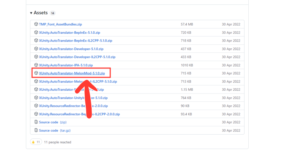The image size is (282, 150).
Task: Click package icon beside MelonMod-IL2CPP-5.1.0.zip row
Action: (36, 81)
